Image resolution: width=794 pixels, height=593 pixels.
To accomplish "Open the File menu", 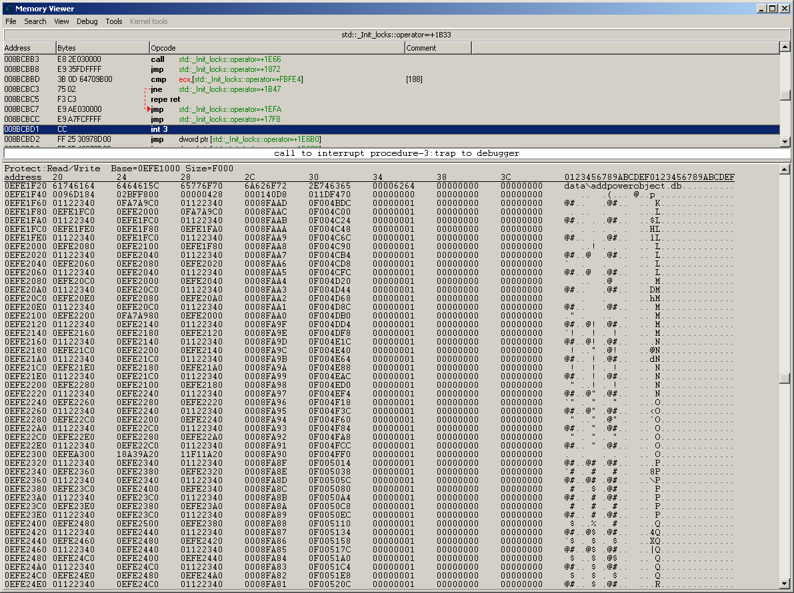I will click(x=11, y=21).
